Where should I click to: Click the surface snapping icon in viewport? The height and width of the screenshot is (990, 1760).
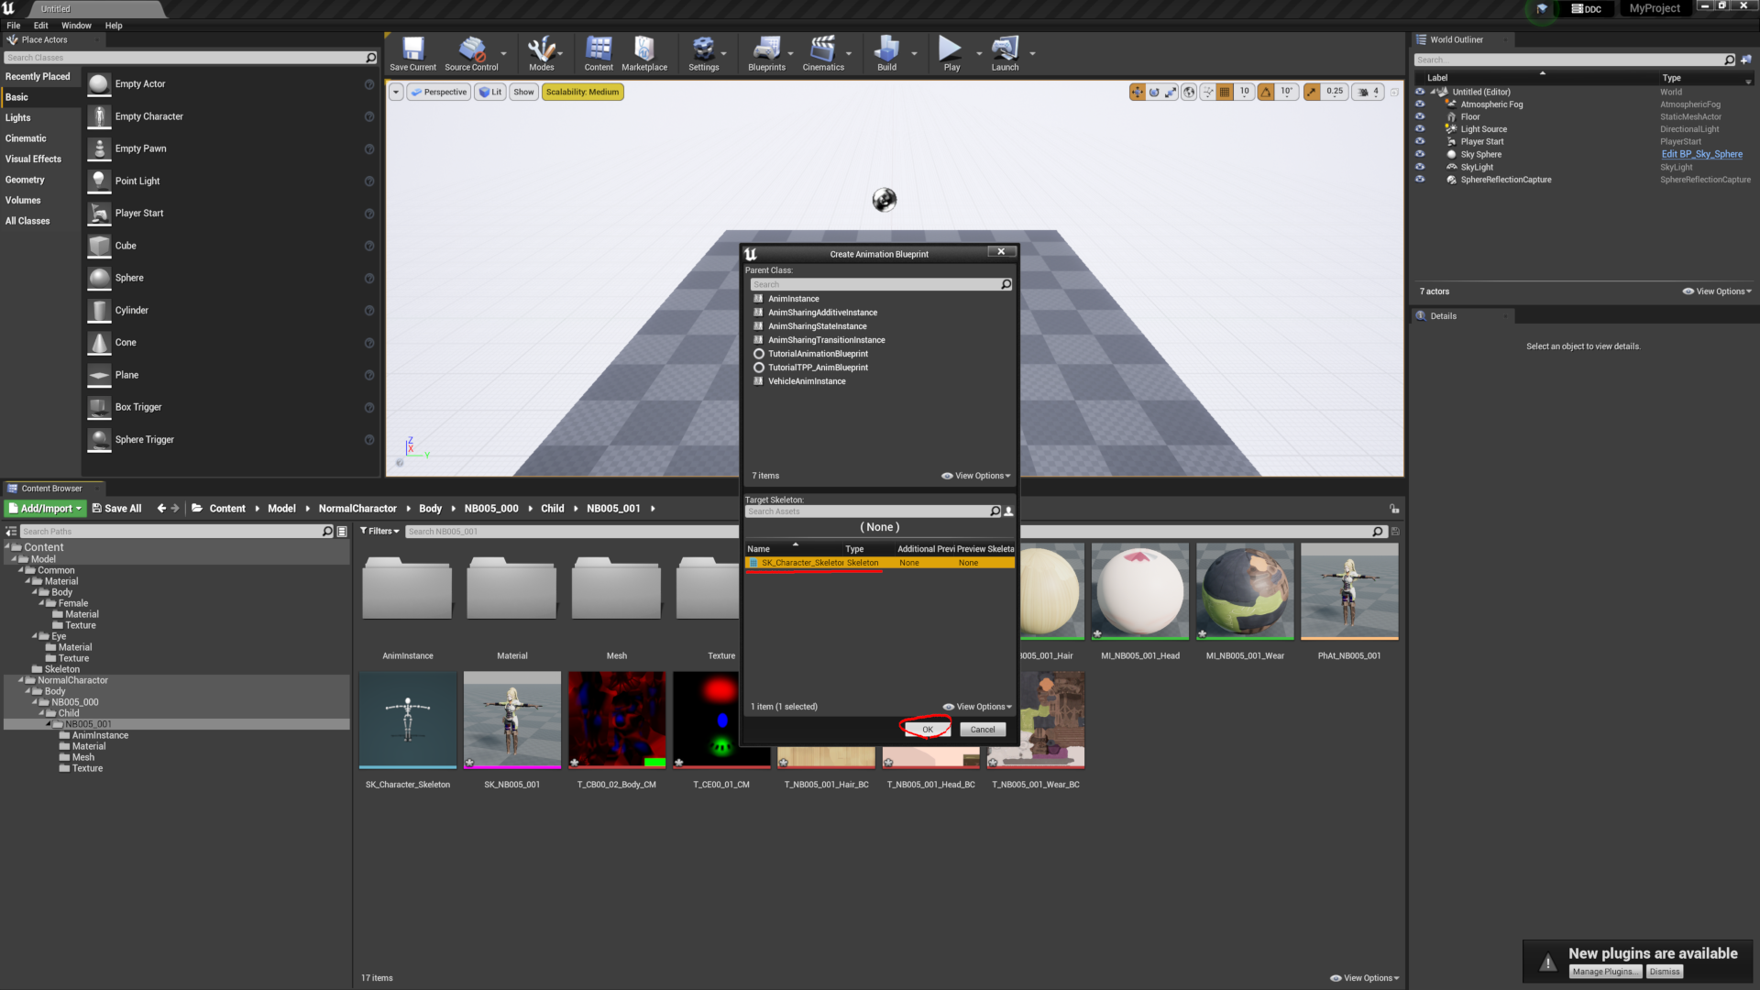[1207, 92]
